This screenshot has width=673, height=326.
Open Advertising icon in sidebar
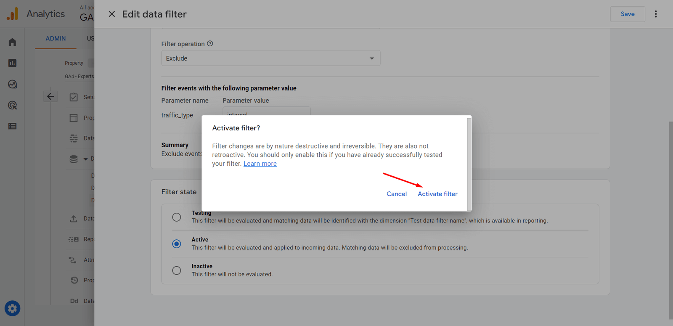point(12,105)
